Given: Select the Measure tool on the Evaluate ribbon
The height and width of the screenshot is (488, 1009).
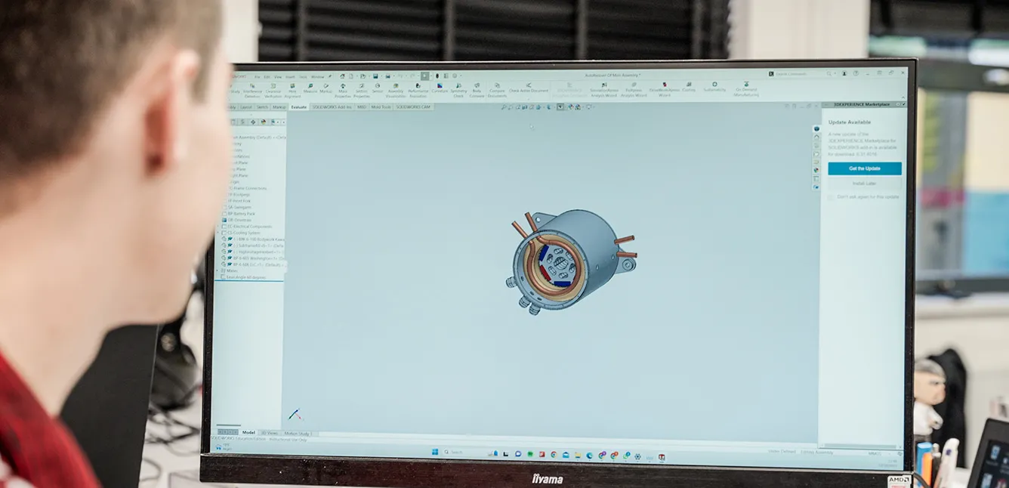Looking at the screenshot, I should click(x=310, y=88).
